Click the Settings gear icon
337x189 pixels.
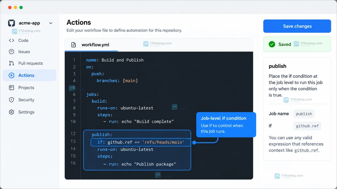tap(12, 112)
